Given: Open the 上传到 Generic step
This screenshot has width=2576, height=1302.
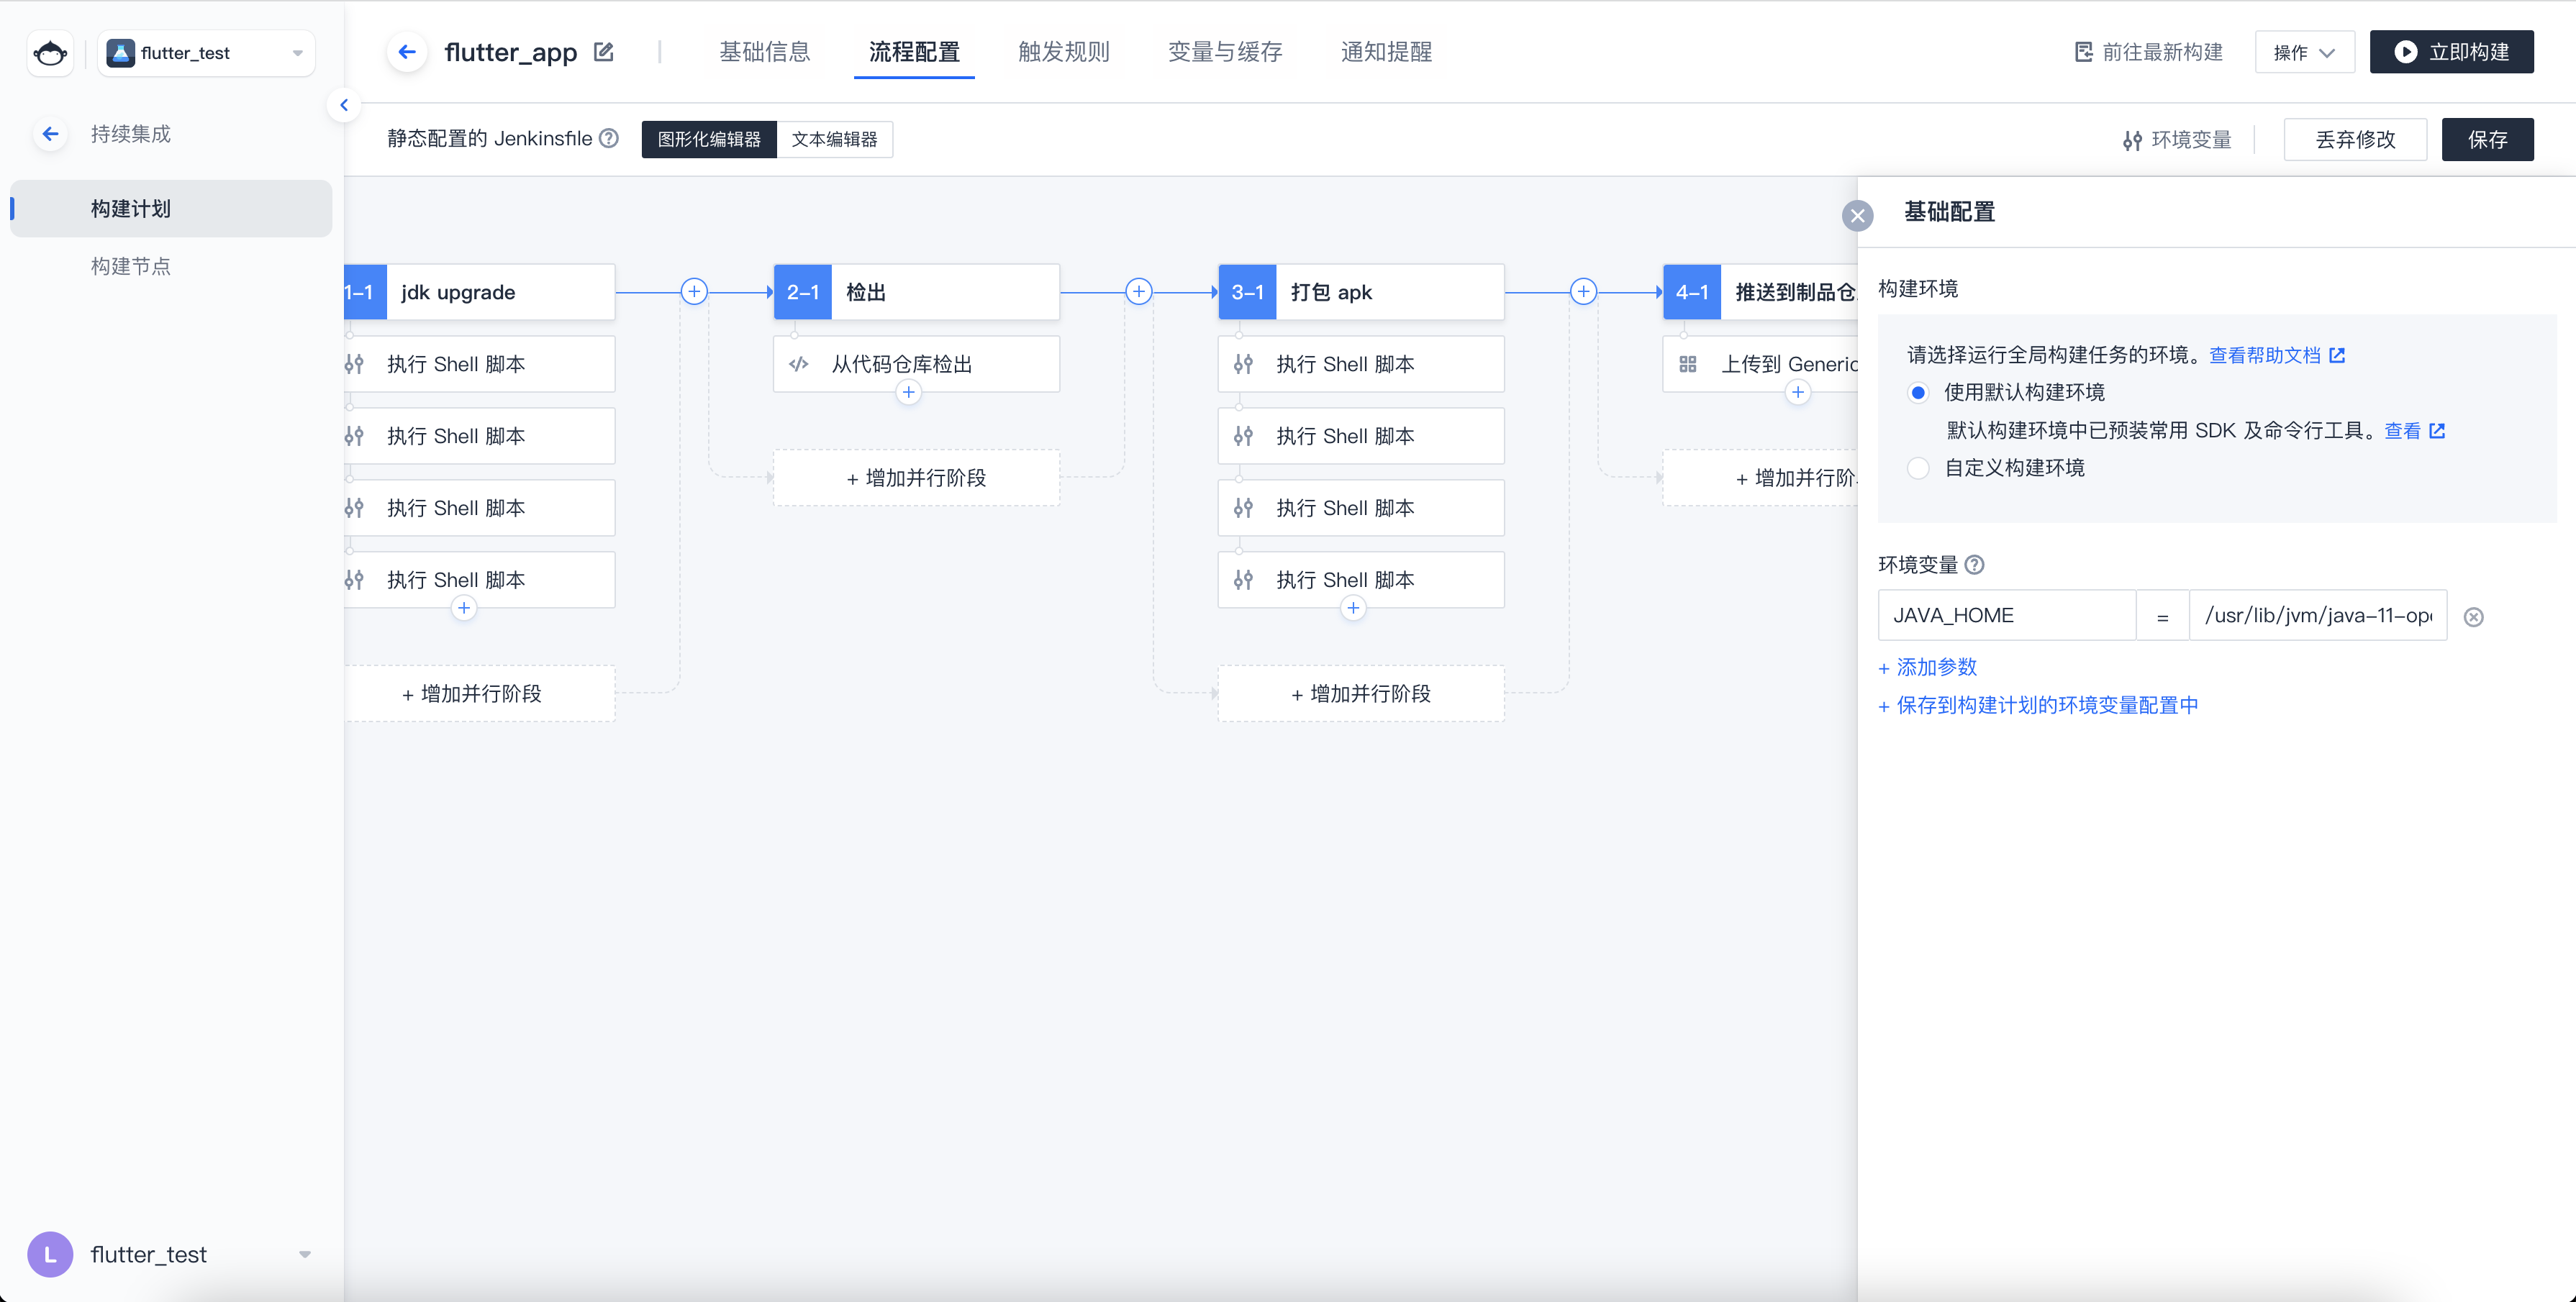Looking at the screenshot, I should click(1760, 364).
